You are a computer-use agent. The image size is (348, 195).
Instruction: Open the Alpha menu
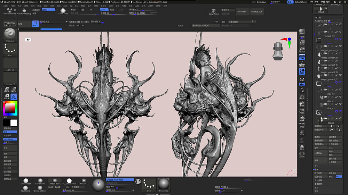coord(6,6)
